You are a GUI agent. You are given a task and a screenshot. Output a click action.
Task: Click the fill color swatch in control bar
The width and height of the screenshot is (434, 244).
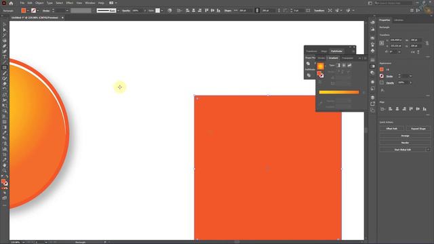[x=24, y=11]
